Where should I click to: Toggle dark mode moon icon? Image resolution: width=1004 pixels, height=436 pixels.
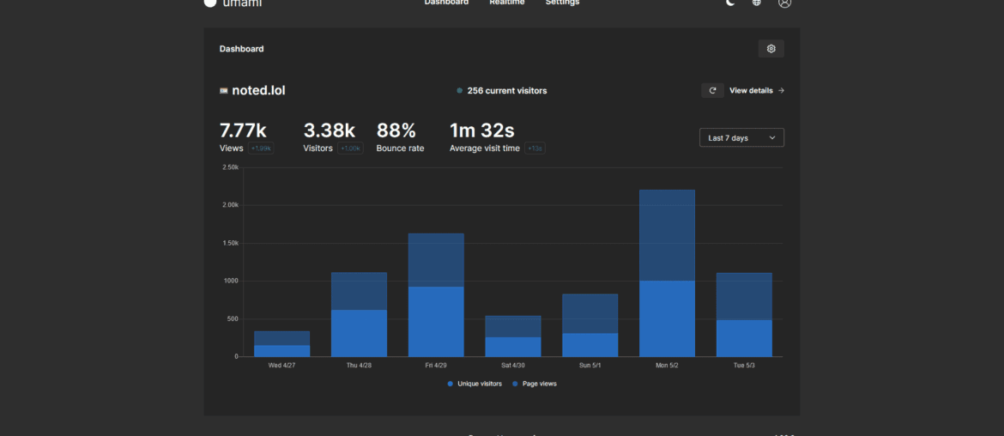[x=730, y=3]
